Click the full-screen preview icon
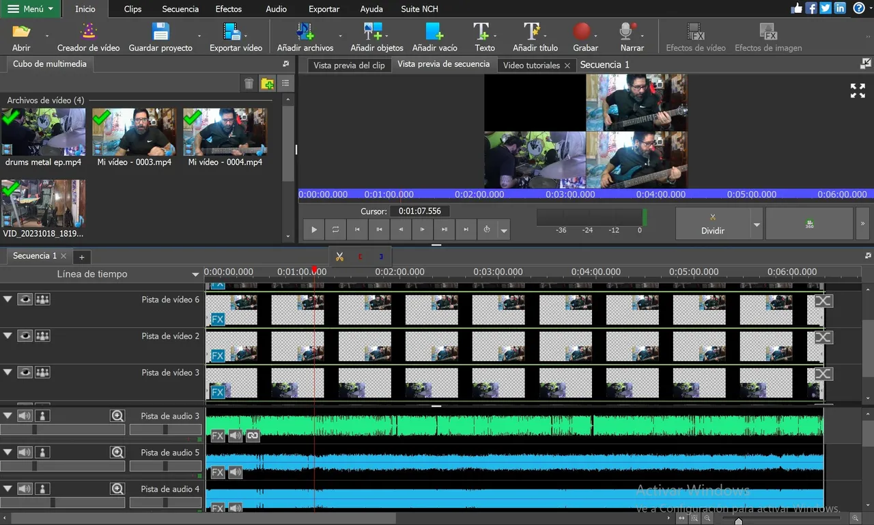 (858, 91)
